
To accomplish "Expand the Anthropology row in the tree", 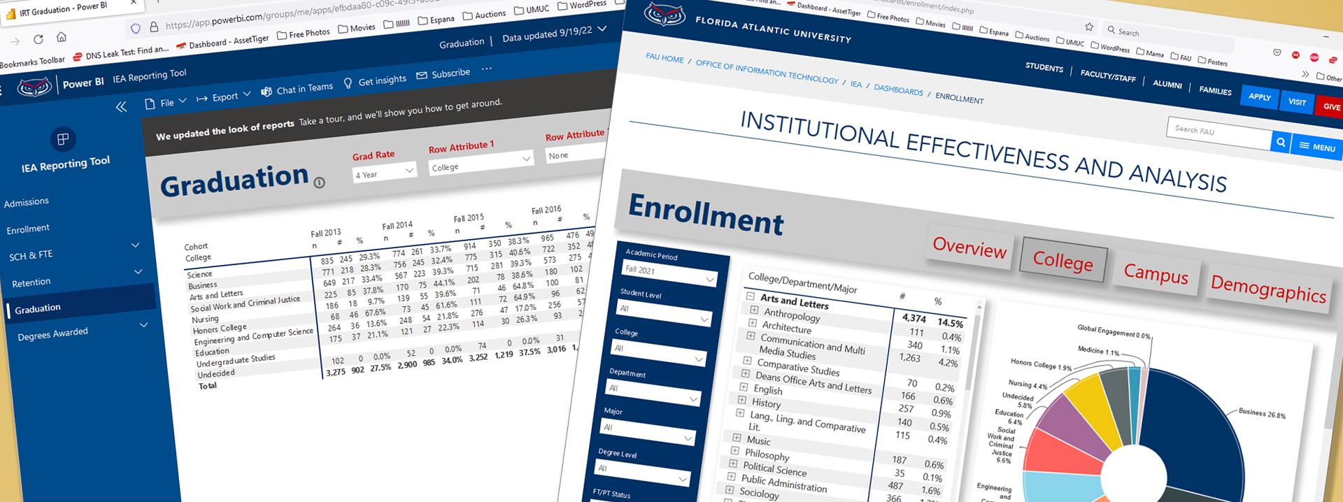I will click(754, 310).
